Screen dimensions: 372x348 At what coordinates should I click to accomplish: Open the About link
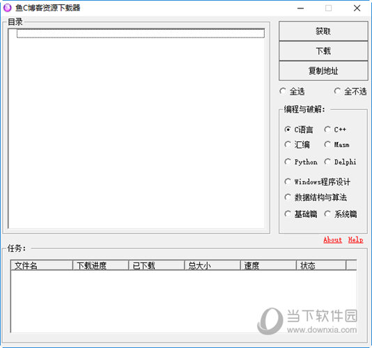click(x=332, y=240)
